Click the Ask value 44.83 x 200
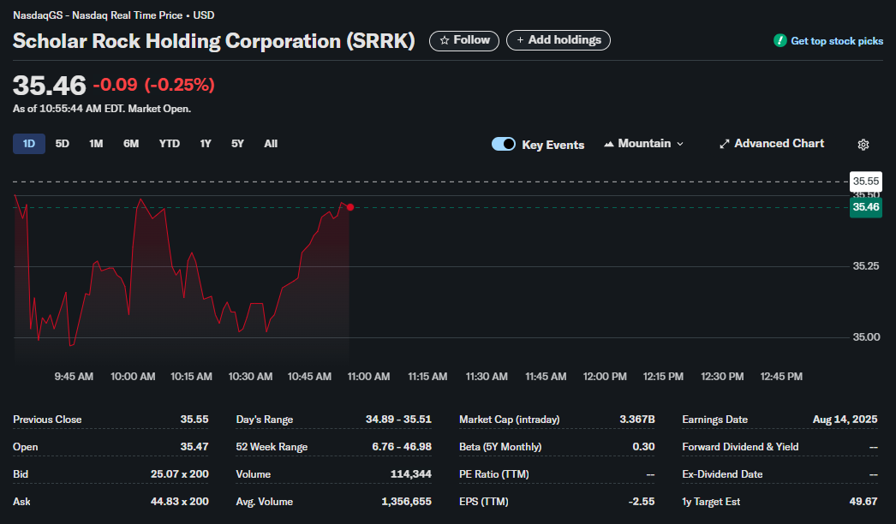 179,502
